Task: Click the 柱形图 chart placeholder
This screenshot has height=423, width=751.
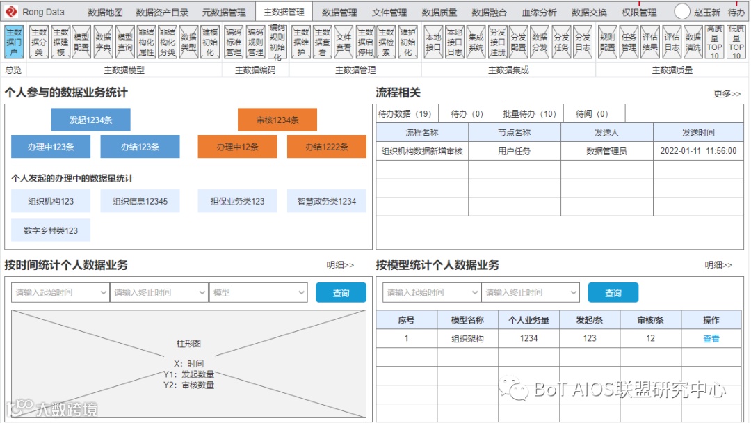Action: [x=188, y=364]
